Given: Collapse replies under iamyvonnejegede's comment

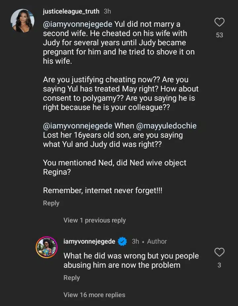Looking at the screenshot, I should pos(95,295).
